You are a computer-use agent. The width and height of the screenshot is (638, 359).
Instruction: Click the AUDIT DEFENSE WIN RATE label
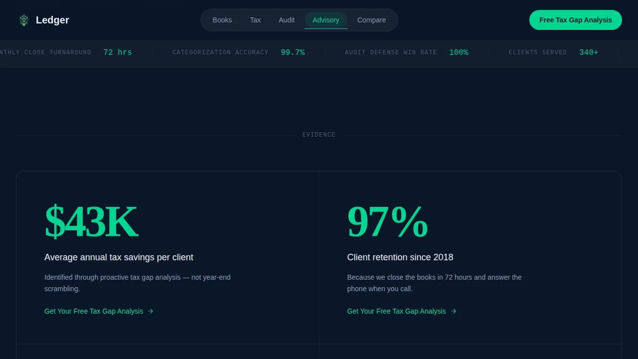pos(391,52)
